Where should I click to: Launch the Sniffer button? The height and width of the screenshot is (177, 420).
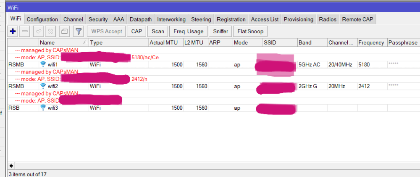(x=220, y=31)
